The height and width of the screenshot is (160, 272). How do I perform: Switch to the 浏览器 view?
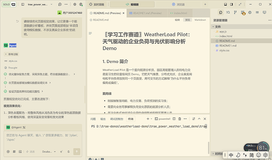(178, 4)
